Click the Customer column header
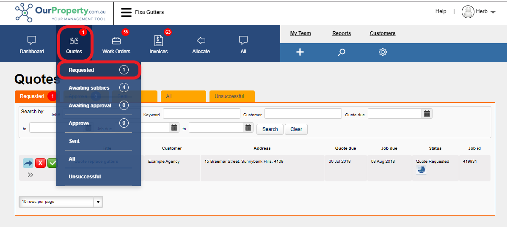Image resolution: width=507 pixels, height=227 pixels. (x=172, y=148)
